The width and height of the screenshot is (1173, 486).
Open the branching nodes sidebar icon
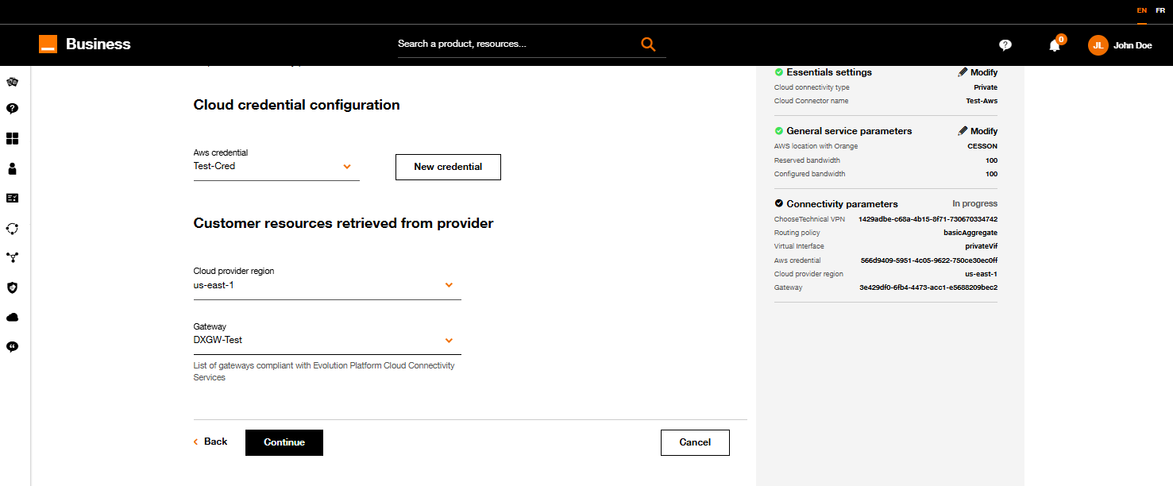point(12,257)
